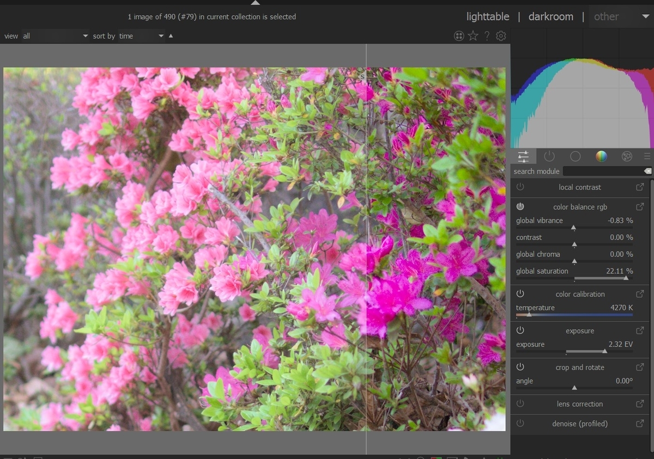The width and height of the screenshot is (654, 459).
Task: Click the exposure module title
Action: tap(580, 331)
